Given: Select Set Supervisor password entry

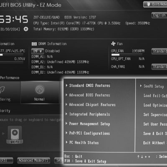Looking at the screenshot, I should point(155,115).
